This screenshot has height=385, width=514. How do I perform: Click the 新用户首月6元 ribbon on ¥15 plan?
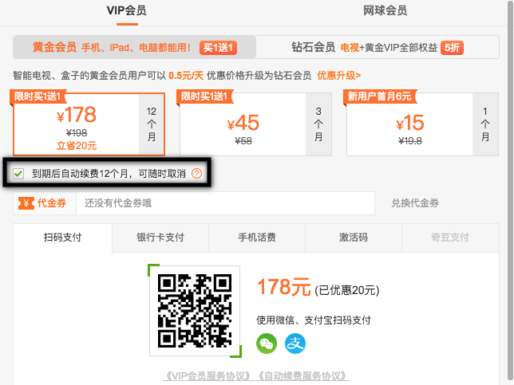pos(380,96)
